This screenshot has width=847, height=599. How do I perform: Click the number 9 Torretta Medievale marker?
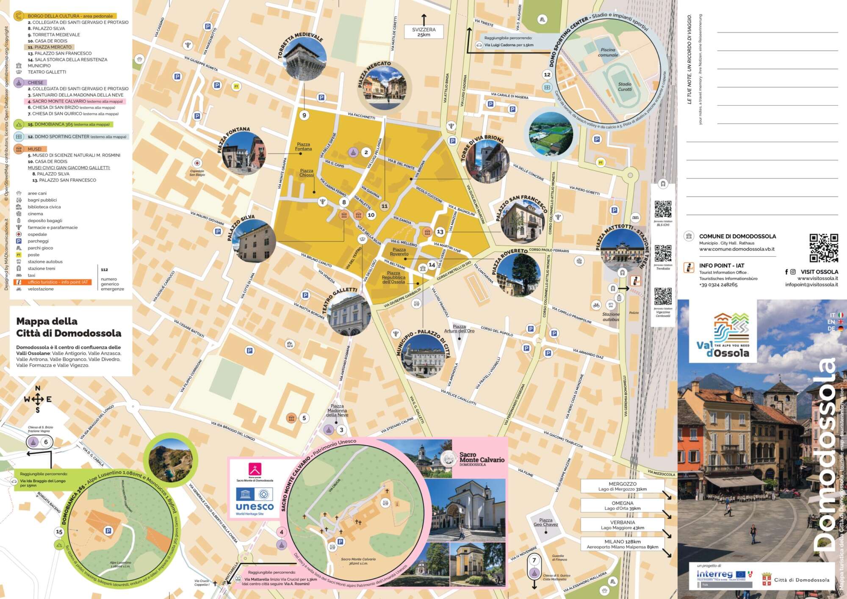304,115
